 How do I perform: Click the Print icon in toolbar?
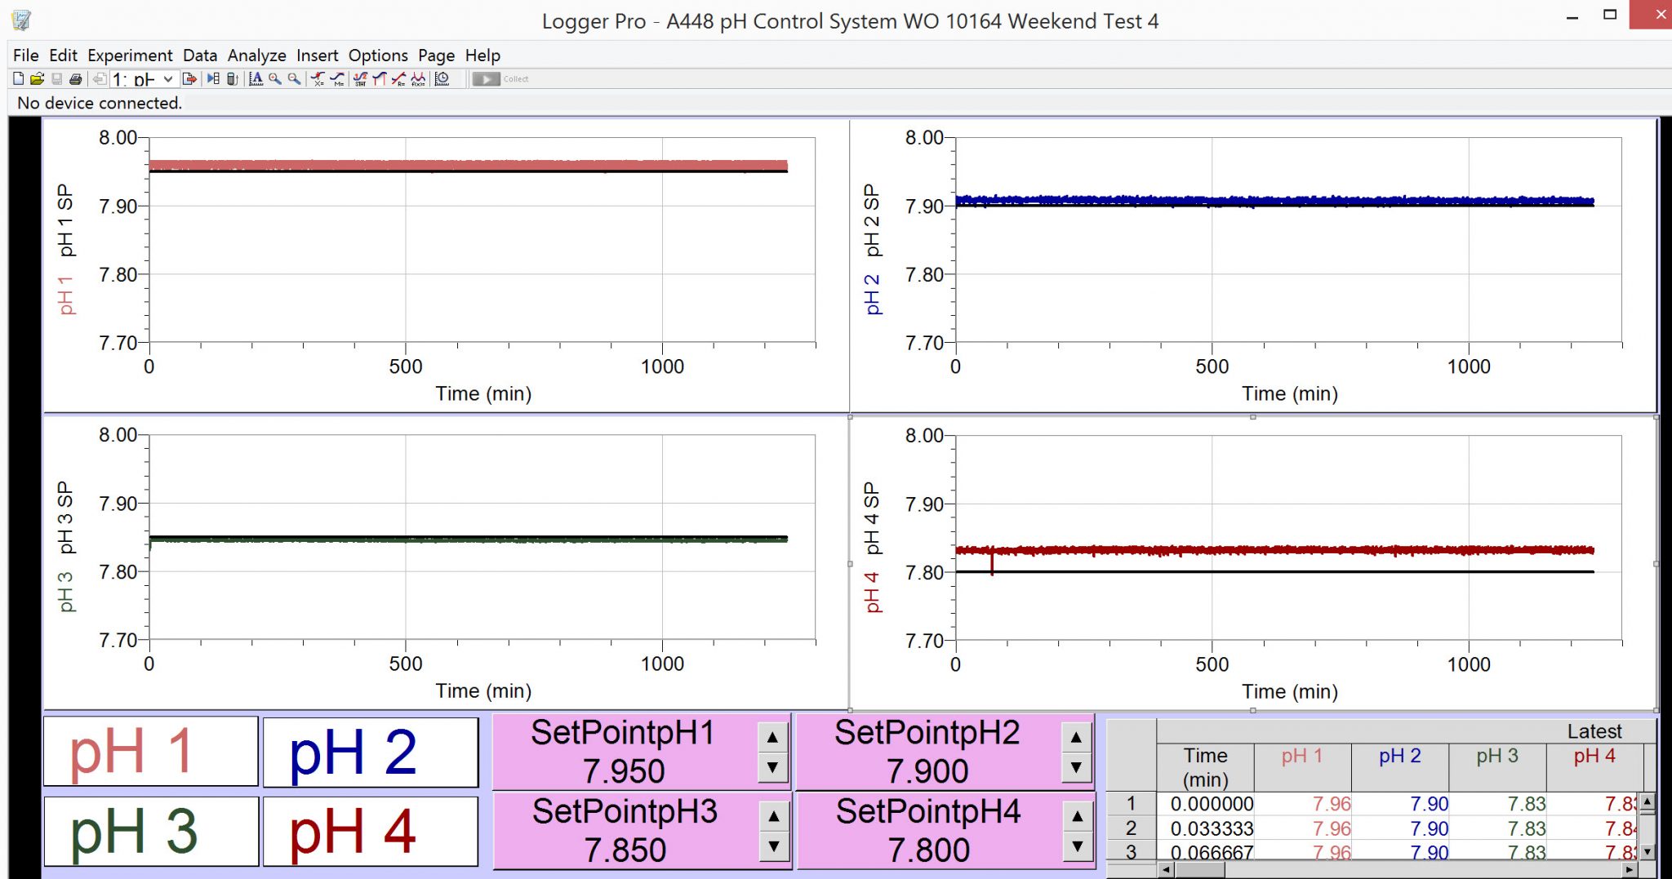[75, 79]
